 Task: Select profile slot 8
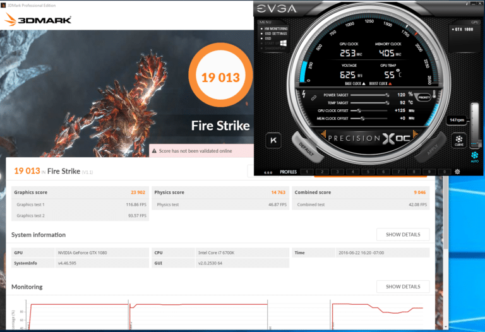click(x=414, y=172)
